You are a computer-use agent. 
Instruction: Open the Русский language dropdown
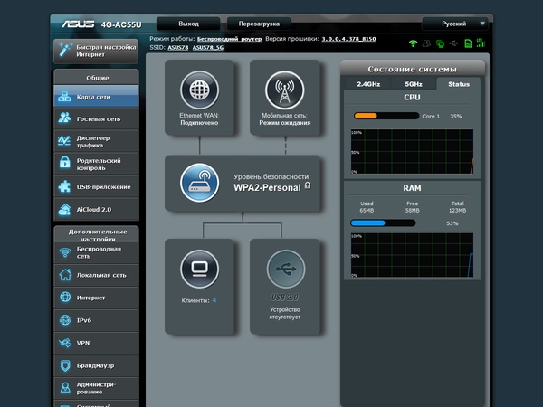click(x=455, y=24)
